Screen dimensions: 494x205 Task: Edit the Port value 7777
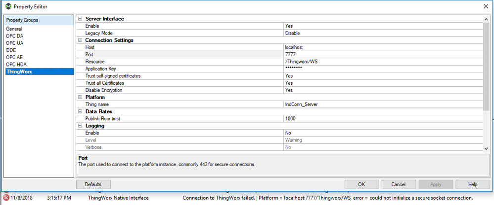coord(383,55)
